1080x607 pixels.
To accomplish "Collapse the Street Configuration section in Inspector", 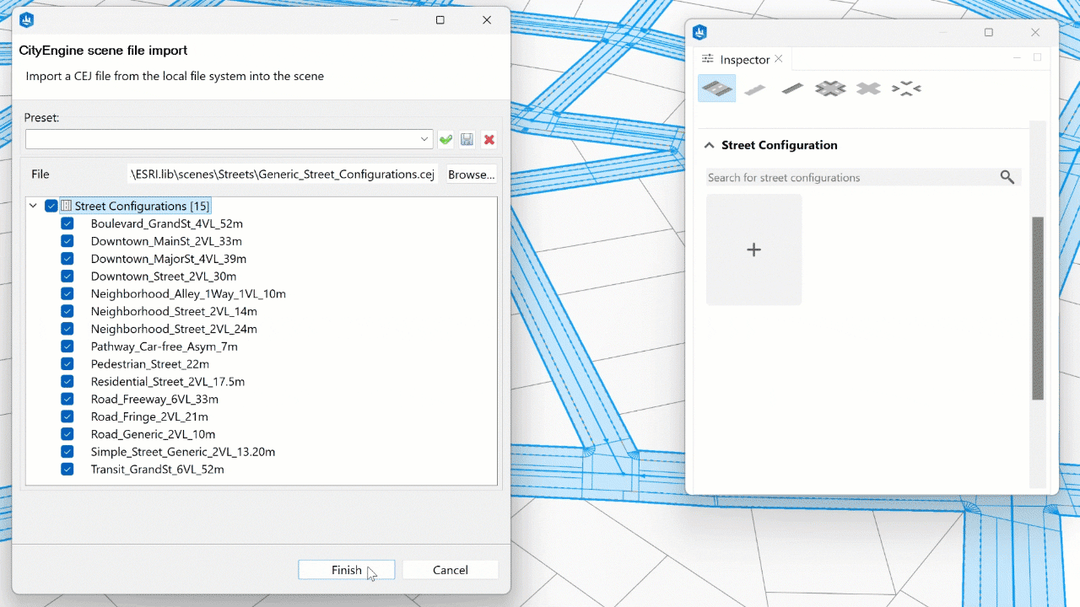I will pos(709,145).
